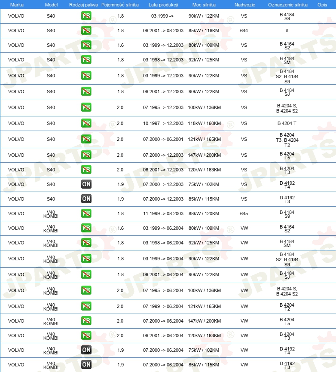This screenshot has height=372, width=336.
Task: Click petrol icon in S40 85kW / 116KM row
Action: 86,30
